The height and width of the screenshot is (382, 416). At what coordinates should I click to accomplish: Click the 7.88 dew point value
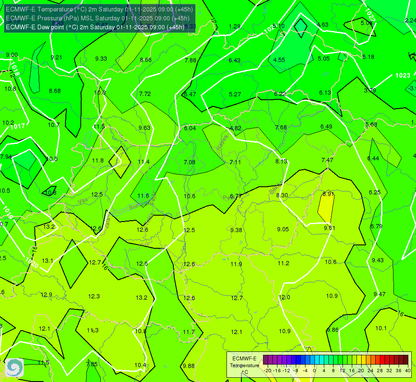click(x=190, y=60)
